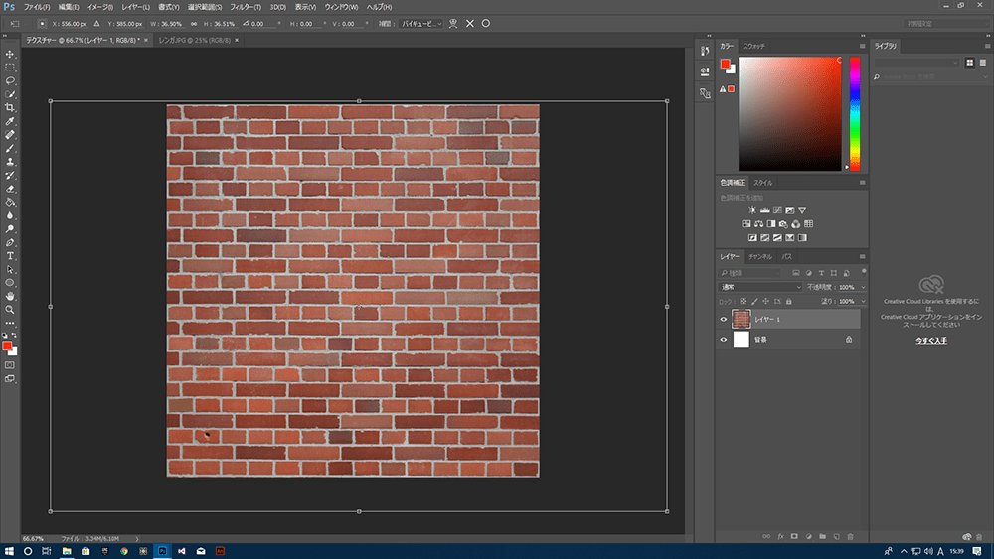This screenshot has width=994, height=559.
Task: Select the Move tool
Action: pyautogui.click(x=10, y=54)
